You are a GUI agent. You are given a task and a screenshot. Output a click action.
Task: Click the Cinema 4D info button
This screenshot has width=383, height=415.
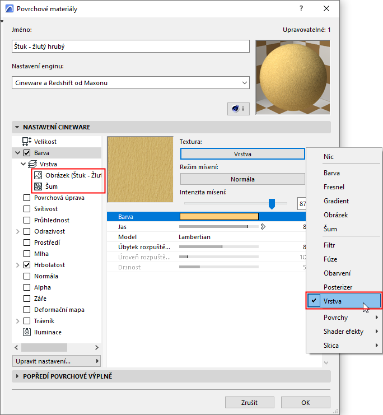(x=238, y=109)
